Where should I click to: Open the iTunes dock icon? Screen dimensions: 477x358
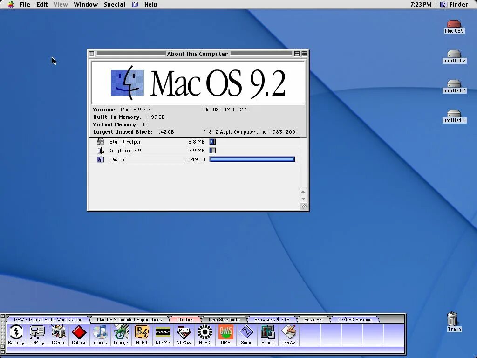click(100, 334)
